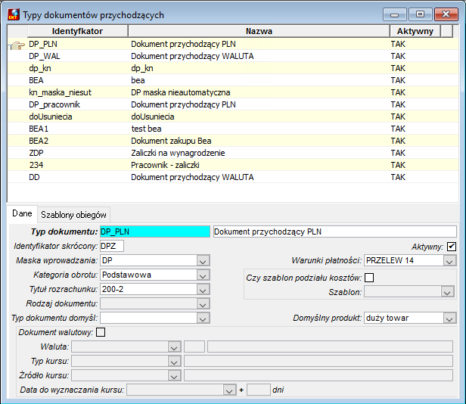
Task: Open Data do wyznaczania kursu dropdown
Action: tap(229, 390)
